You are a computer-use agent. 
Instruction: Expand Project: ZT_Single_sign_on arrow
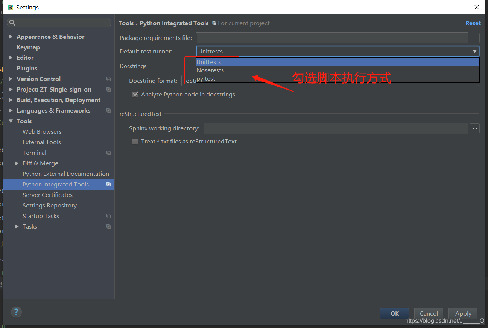coord(11,90)
